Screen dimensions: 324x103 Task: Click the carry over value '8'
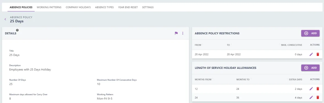click(x=10, y=98)
